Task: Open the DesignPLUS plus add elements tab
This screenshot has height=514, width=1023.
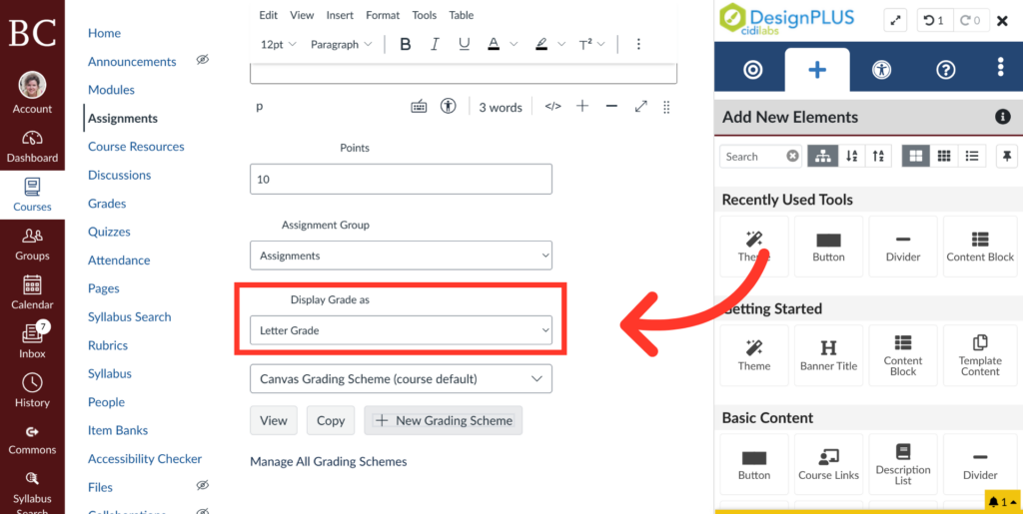Action: (x=817, y=70)
